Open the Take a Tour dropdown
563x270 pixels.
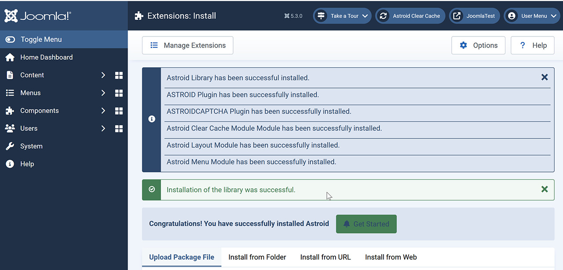coord(342,16)
